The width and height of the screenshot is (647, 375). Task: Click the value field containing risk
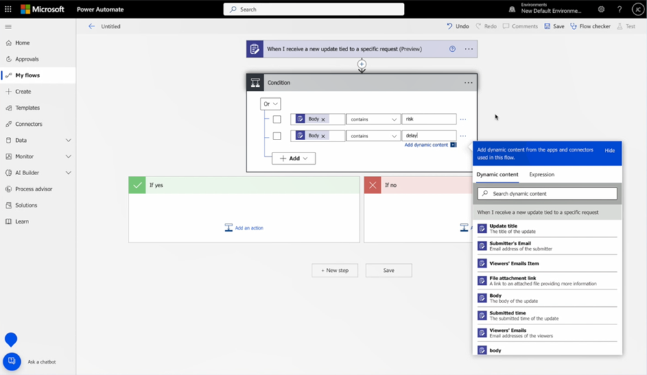(429, 119)
